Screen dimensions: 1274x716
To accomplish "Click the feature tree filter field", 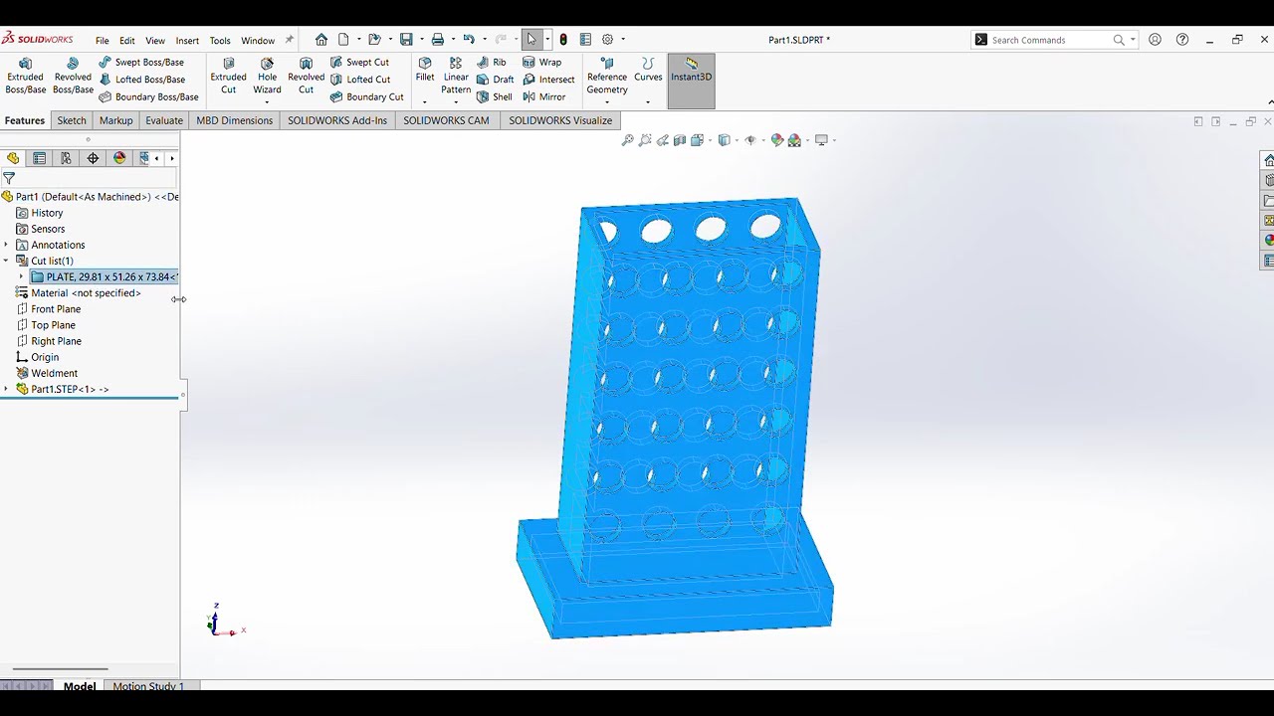I will 90,178.
